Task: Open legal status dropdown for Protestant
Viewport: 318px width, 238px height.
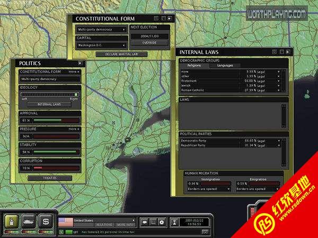Action: pos(279,81)
